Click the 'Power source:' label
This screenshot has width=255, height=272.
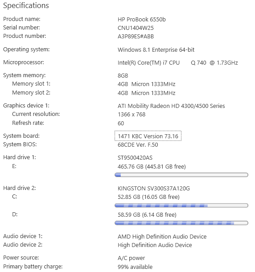click(x=21, y=258)
